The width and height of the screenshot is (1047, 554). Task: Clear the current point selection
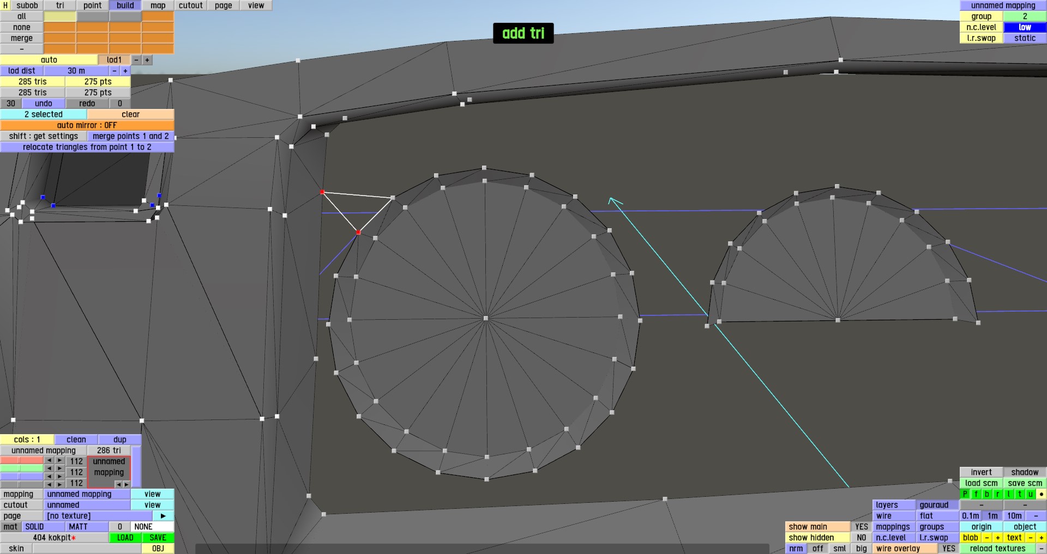(131, 114)
